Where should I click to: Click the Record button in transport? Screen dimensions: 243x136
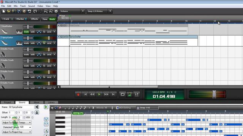click(78, 94)
